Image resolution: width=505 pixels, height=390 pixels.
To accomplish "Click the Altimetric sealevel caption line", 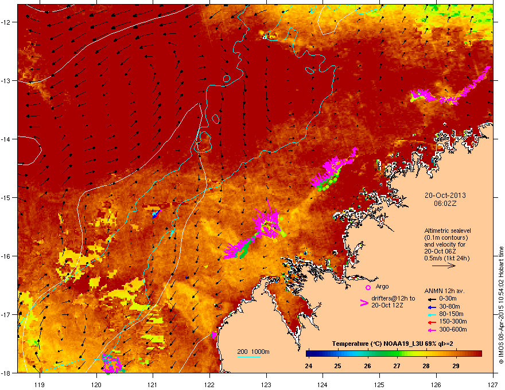I will [448, 231].
